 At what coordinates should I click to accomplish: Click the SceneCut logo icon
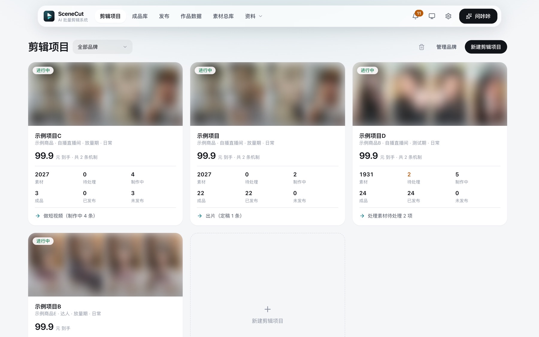pos(49,16)
